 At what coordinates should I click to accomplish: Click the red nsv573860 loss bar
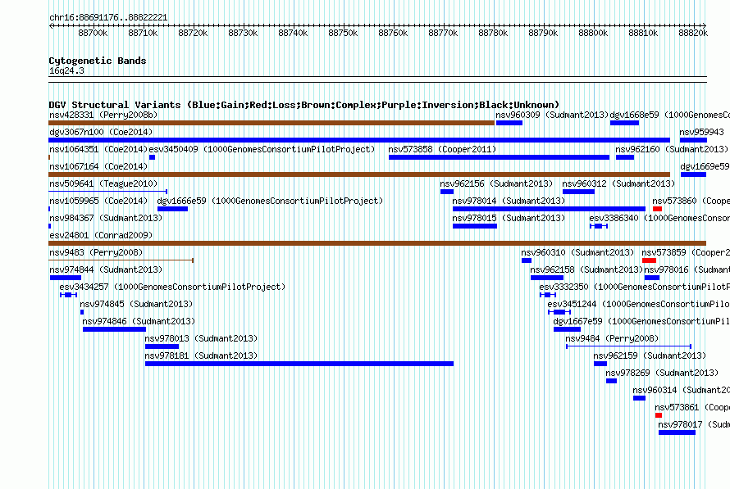click(x=657, y=209)
